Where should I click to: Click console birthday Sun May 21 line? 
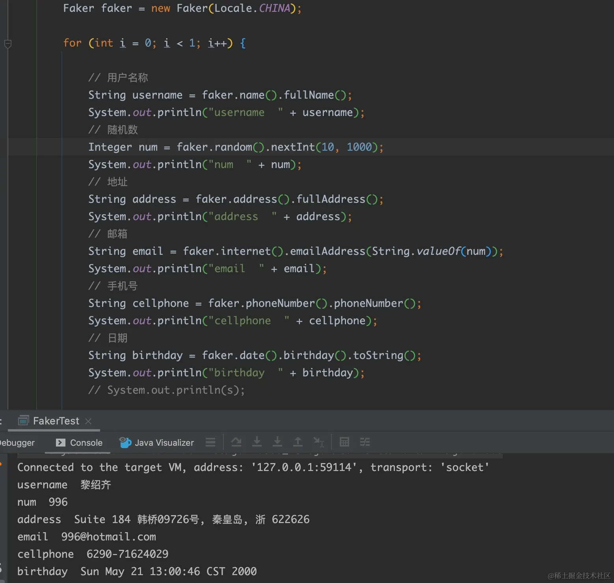coord(137,572)
